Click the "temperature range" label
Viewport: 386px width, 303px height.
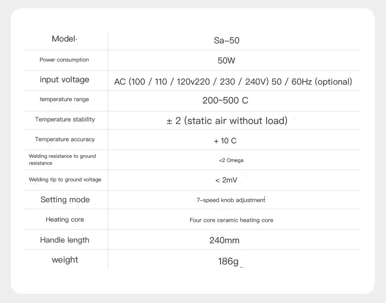64,99
